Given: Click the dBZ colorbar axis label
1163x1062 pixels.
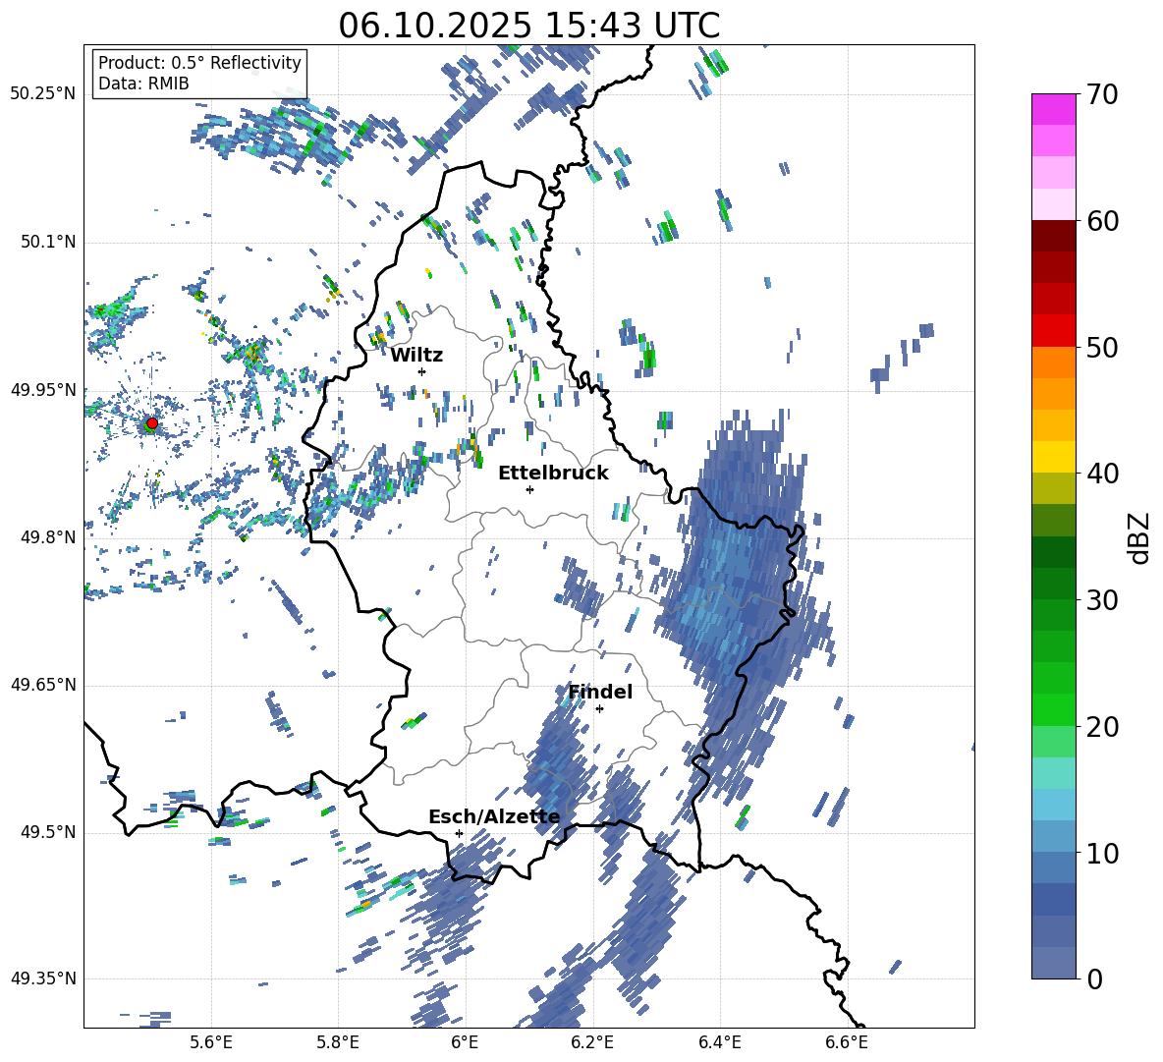Looking at the screenshot, I should pos(1140,537).
